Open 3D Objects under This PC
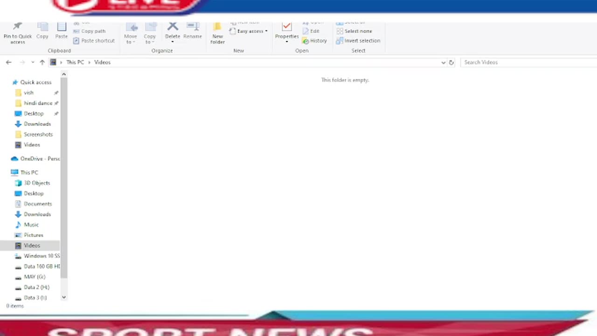Screen dimensions: 597x336 [x=37, y=183]
